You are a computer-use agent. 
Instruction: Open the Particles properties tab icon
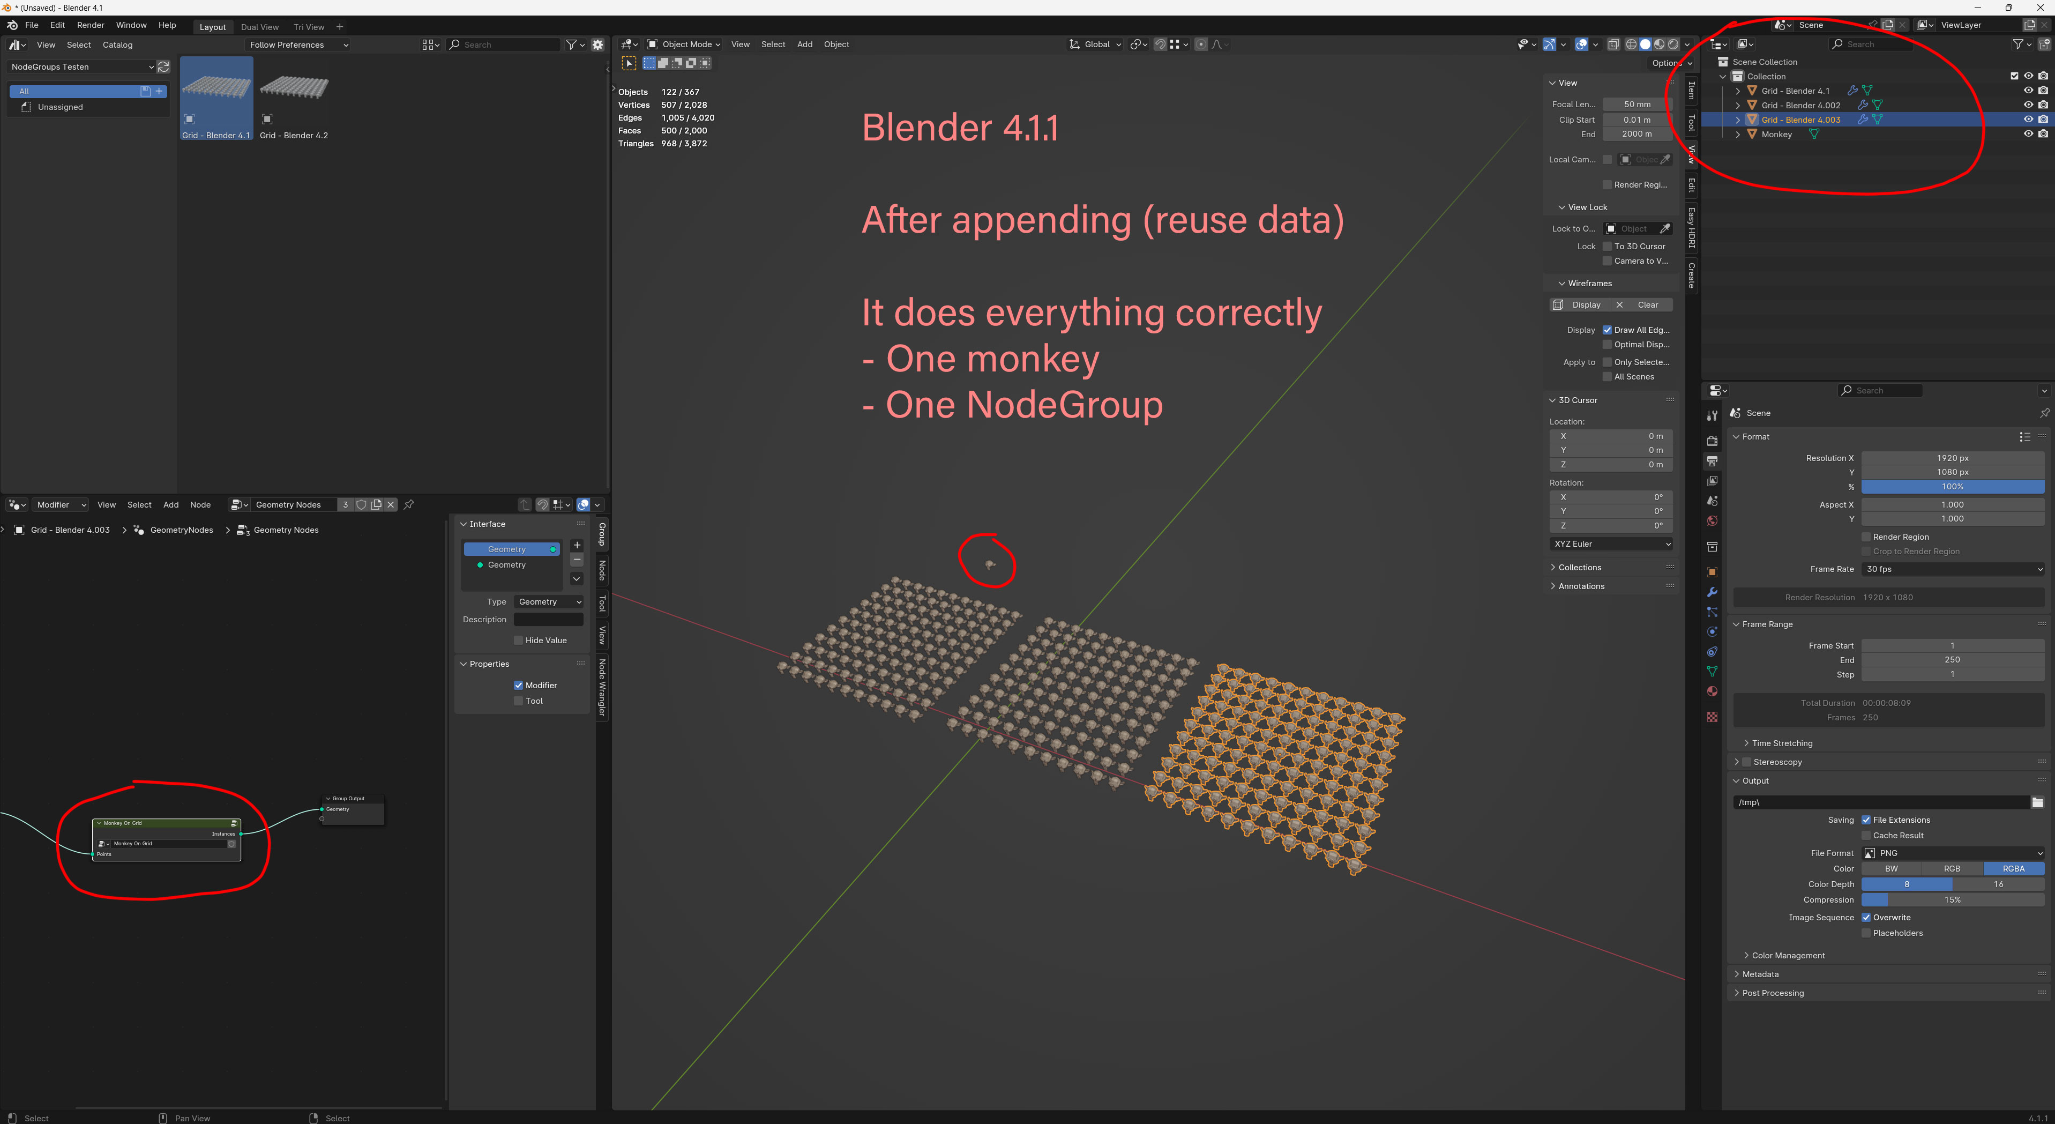[1712, 612]
